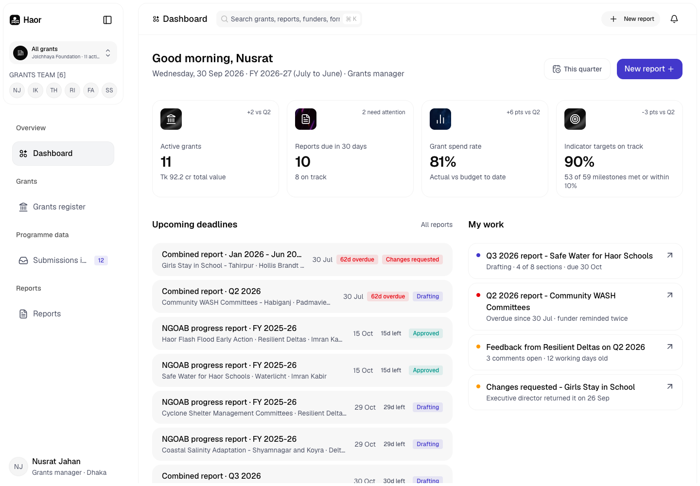Open Grants register in the sidebar
The height and width of the screenshot is (486, 700).
[63, 207]
